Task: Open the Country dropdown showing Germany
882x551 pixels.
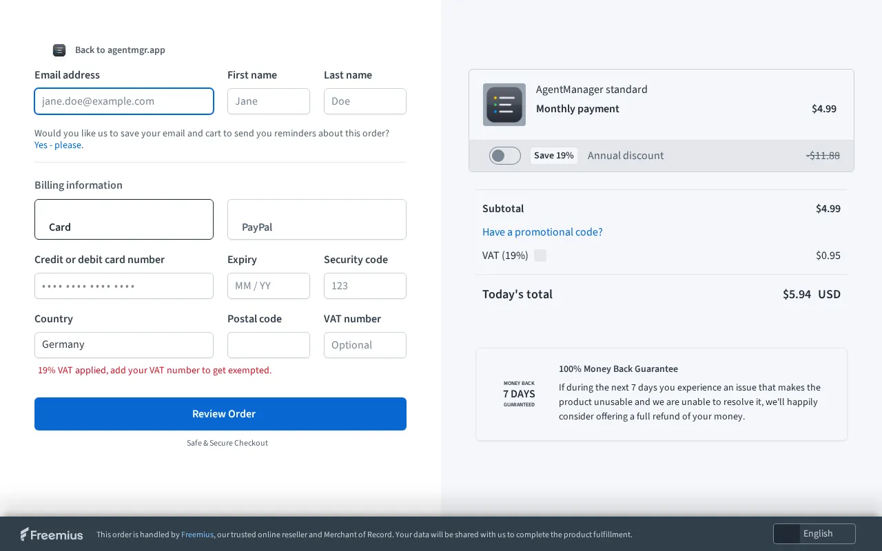Action: pyautogui.click(x=124, y=345)
